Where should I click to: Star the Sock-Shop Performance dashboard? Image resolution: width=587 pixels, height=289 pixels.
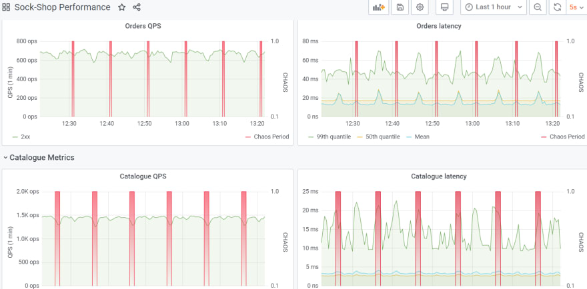pos(121,7)
